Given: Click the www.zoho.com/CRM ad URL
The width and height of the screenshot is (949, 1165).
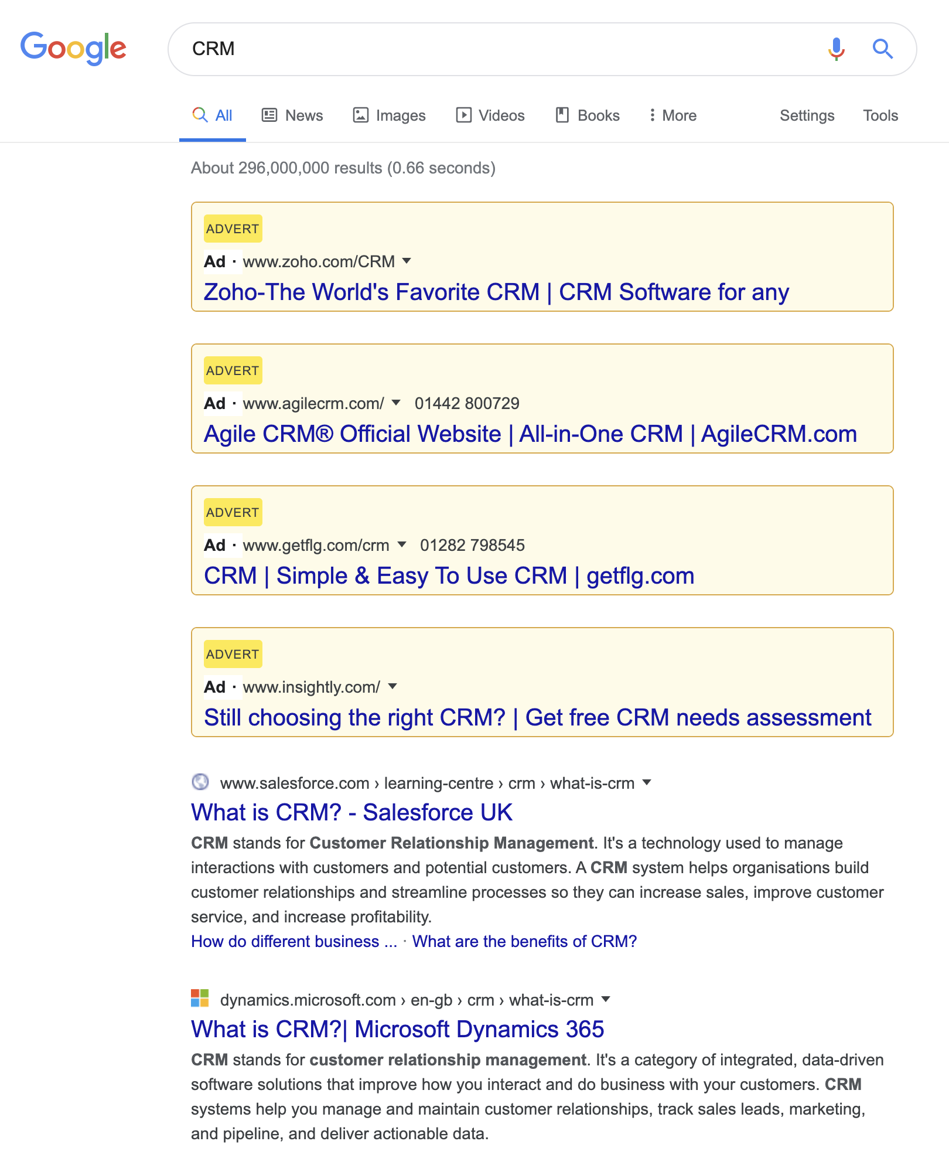Looking at the screenshot, I should coord(319,261).
